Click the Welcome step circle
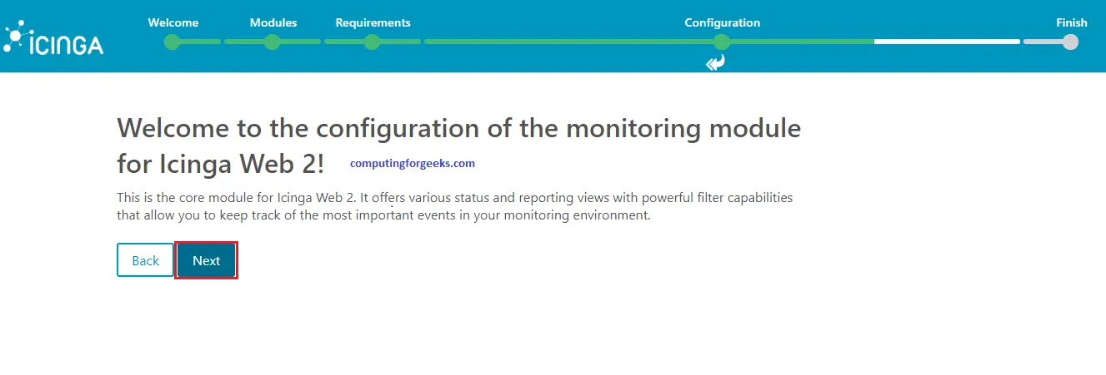The width and height of the screenshot is (1106, 375). (x=173, y=42)
